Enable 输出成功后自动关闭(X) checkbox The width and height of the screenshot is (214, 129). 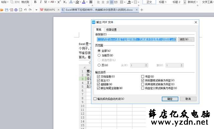pos(95,99)
